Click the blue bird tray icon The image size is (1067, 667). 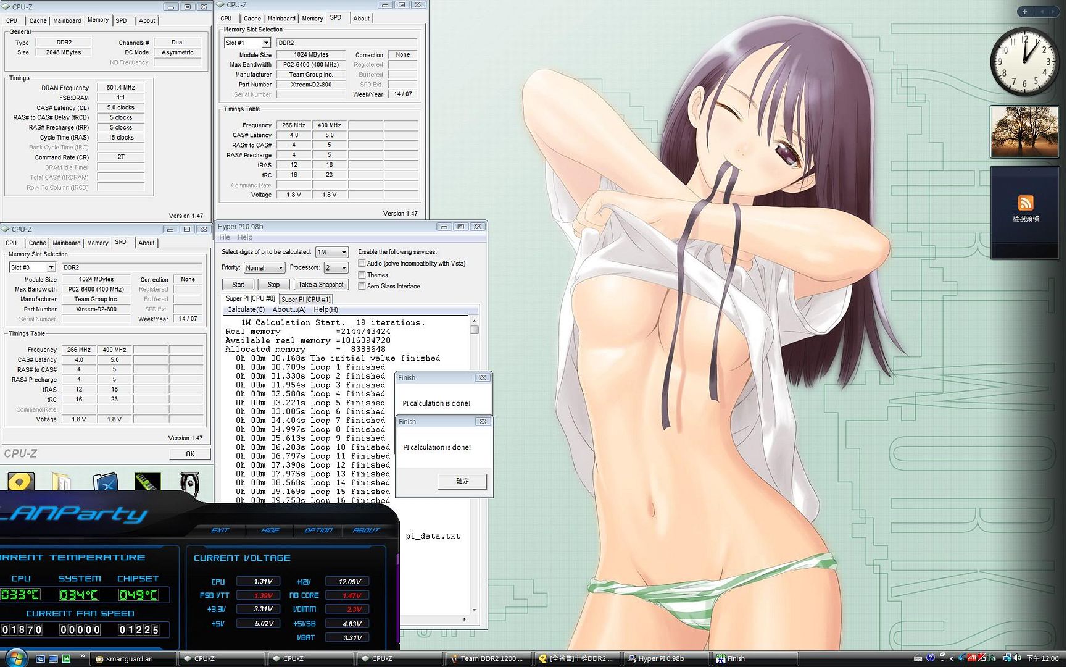[961, 658]
